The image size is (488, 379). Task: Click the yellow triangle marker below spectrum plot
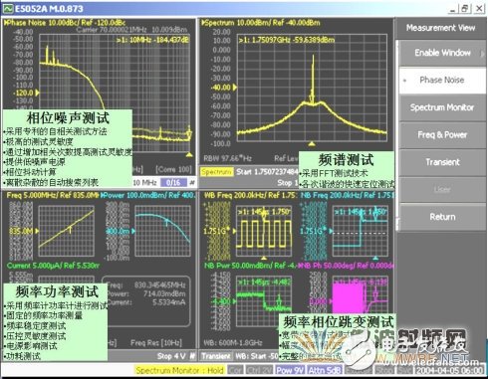312,144
